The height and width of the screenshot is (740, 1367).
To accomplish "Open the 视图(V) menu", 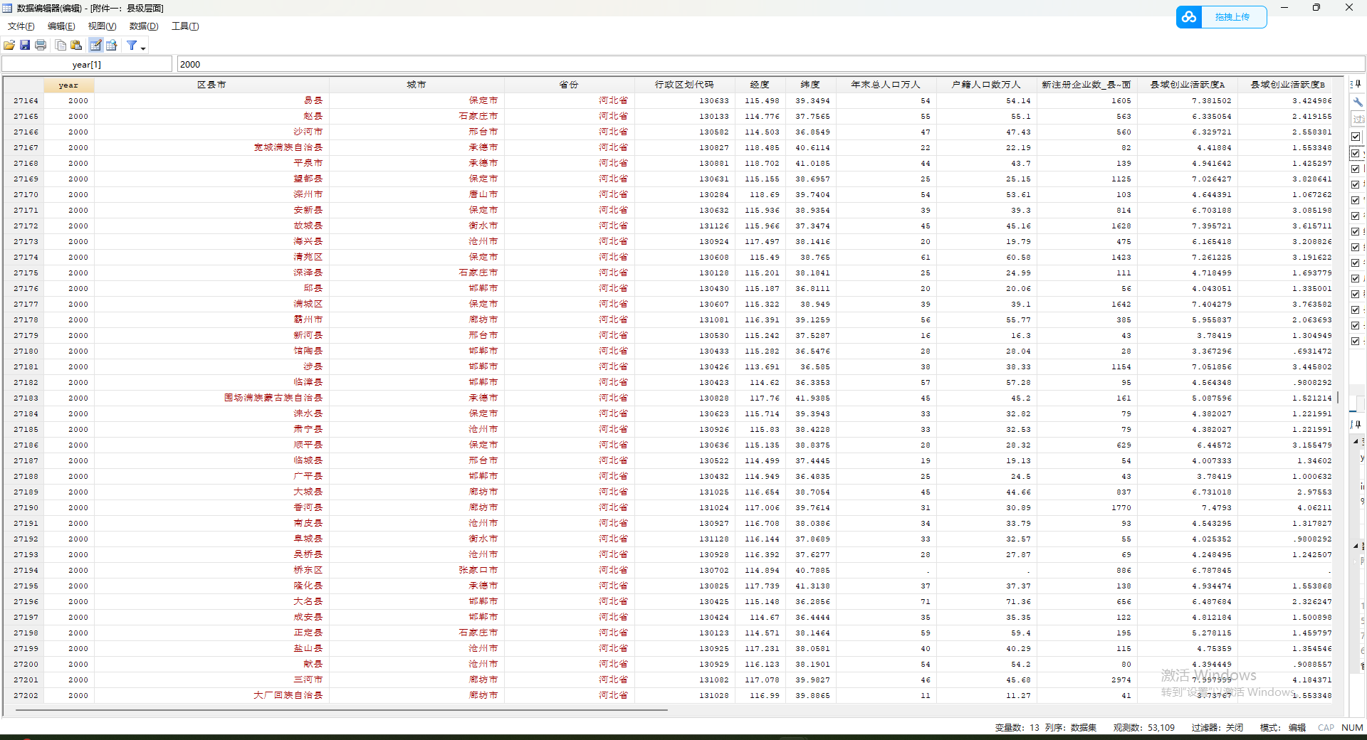I will point(102,26).
